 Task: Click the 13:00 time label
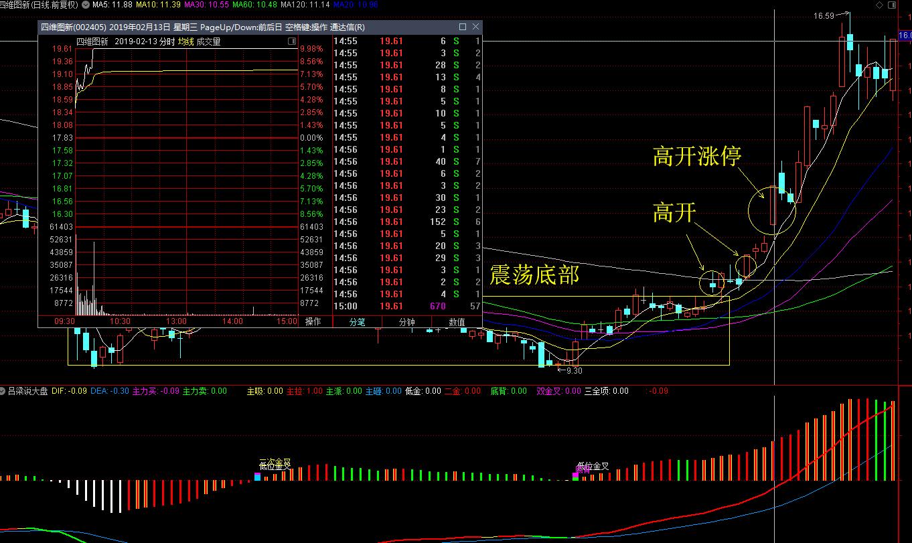pos(176,321)
